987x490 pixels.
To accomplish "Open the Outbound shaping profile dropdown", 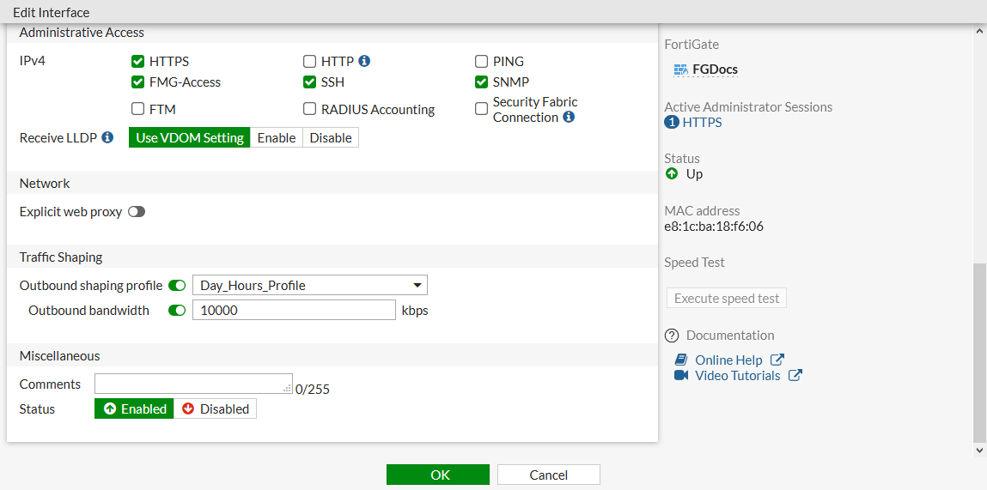I will coord(309,285).
